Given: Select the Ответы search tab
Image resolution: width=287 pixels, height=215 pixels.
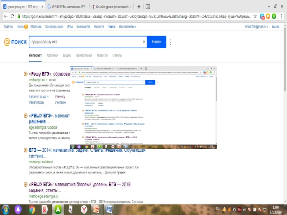Looking at the screenshot, I should coord(117,56).
